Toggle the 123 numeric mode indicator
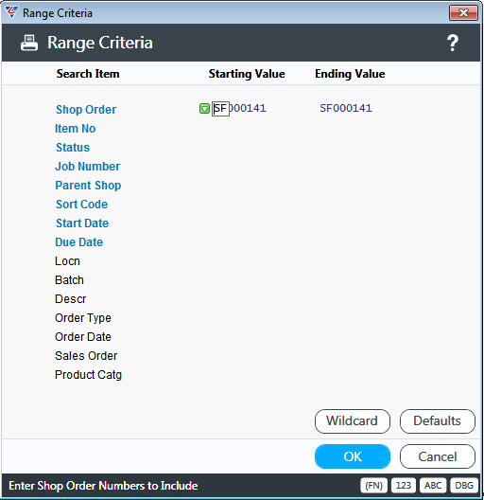Image resolution: width=484 pixels, height=500 pixels. [404, 486]
